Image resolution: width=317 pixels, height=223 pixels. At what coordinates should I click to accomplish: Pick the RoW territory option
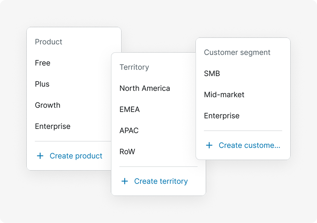[127, 152]
